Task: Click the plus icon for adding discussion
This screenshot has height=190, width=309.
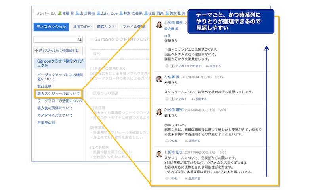Action: pos(36,51)
